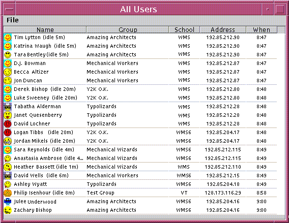Screen dimensions: 289x223
Task: Sort by the Group column header
Action: 128,30
